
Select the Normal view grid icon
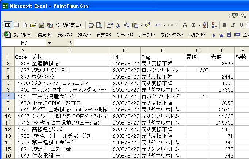click(8, 25)
